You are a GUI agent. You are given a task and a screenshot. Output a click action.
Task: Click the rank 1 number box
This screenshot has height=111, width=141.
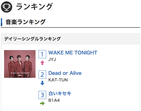(42, 54)
